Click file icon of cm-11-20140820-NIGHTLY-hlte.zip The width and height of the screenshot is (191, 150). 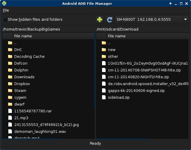(x=104, y=77)
